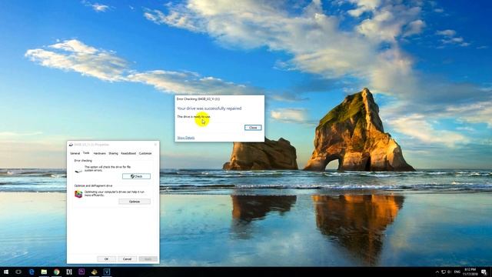The image size is (492, 277).
Task: Close the Error Checking result dialog
Action: tap(253, 128)
